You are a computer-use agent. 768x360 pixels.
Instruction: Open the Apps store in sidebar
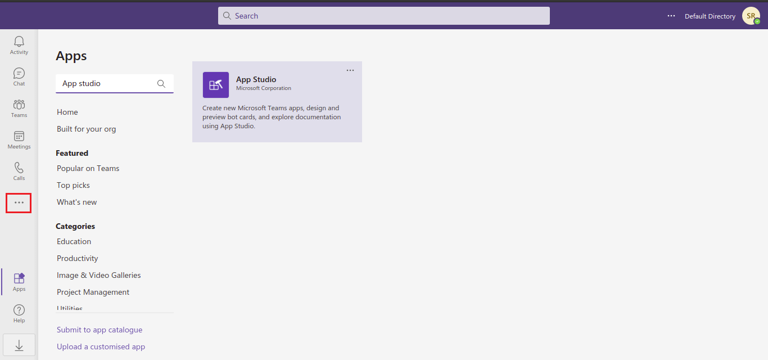(x=19, y=282)
